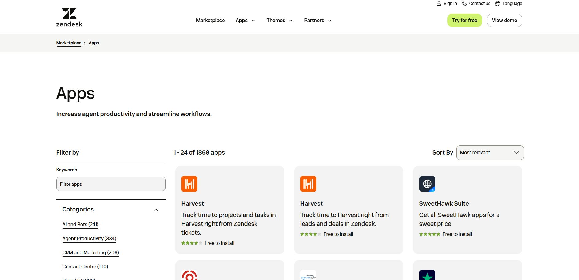
Task: Open the Harvest app icon for leads and deals
Action: pos(308,184)
